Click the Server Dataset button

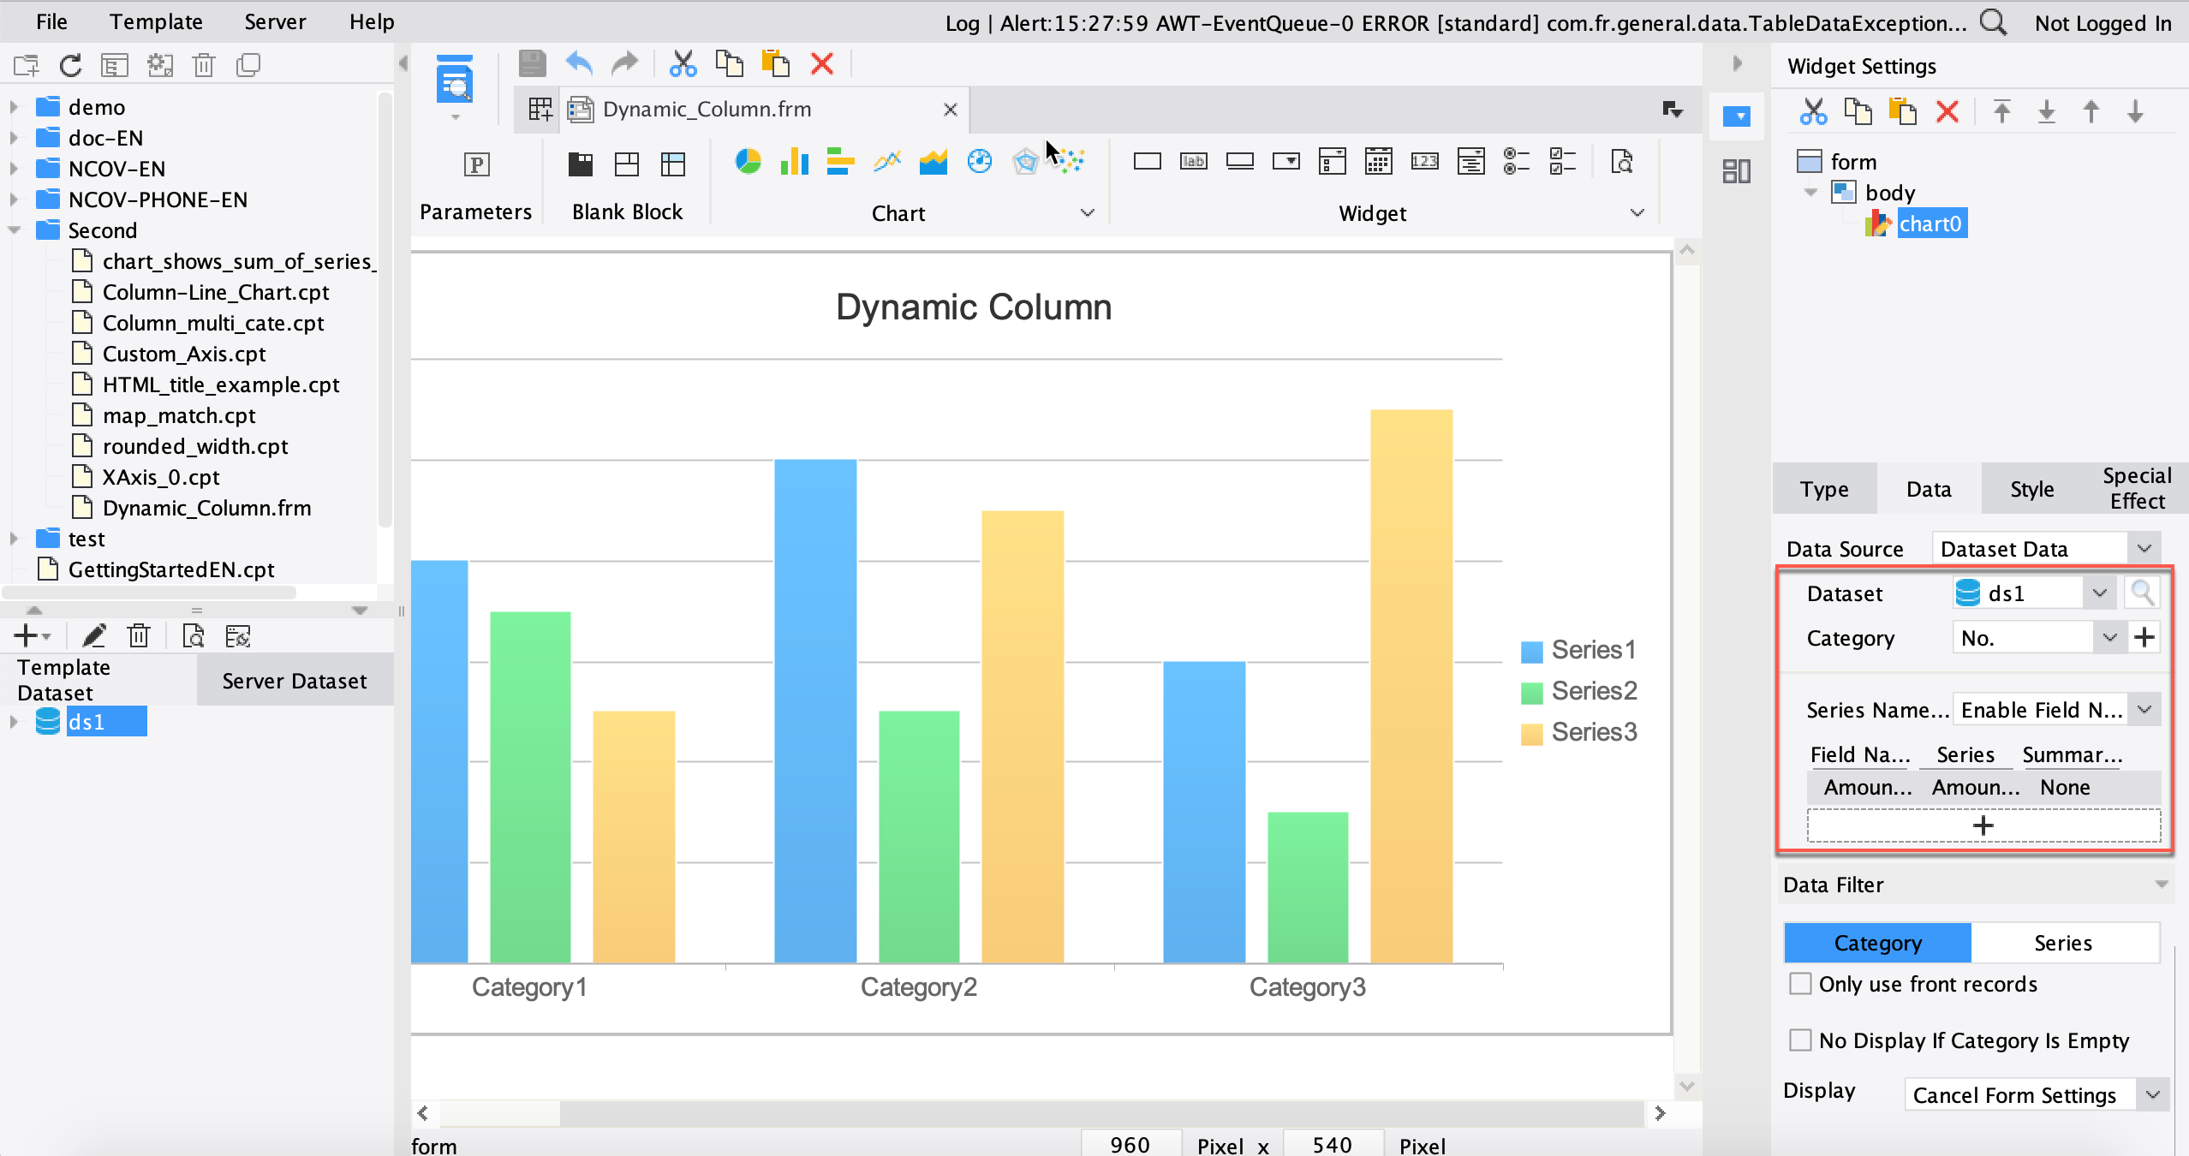click(x=295, y=680)
